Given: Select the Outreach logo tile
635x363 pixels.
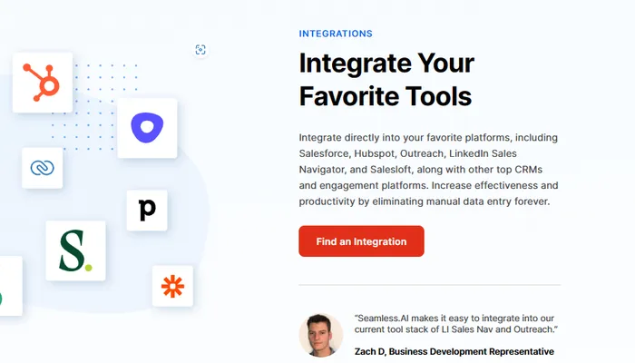Looking at the screenshot, I should [147, 128].
